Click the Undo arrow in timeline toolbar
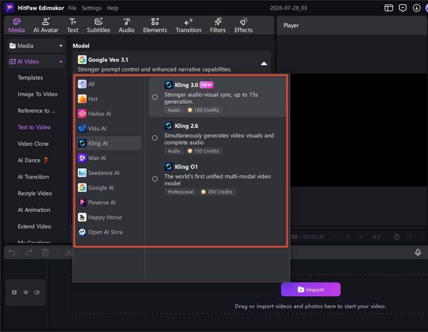The image size is (428, 332). point(12,252)
